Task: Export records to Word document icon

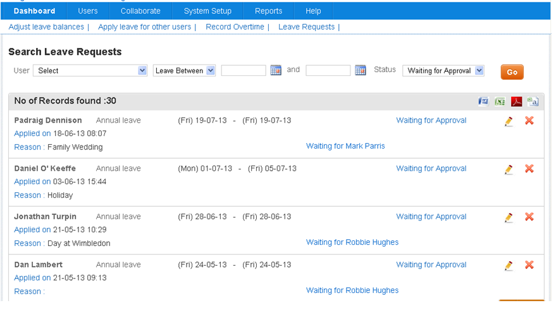Action: click(483, 101)
